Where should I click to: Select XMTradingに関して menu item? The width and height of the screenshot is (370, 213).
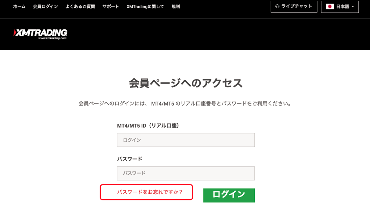coord(145,7)
